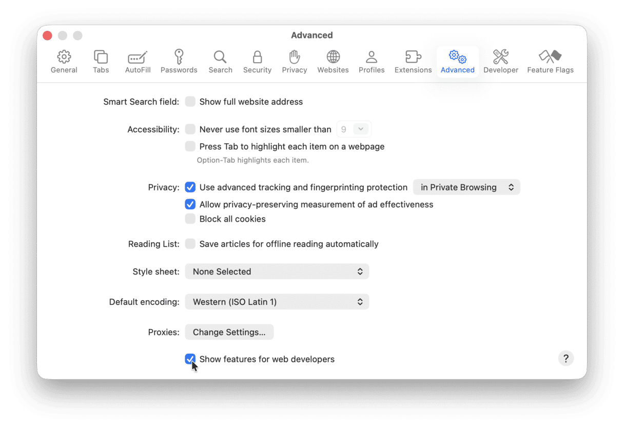Screen dimensions: 624x428
Task: Change the tracking protection browsing mode dropdown
Action: pos(466,187)
